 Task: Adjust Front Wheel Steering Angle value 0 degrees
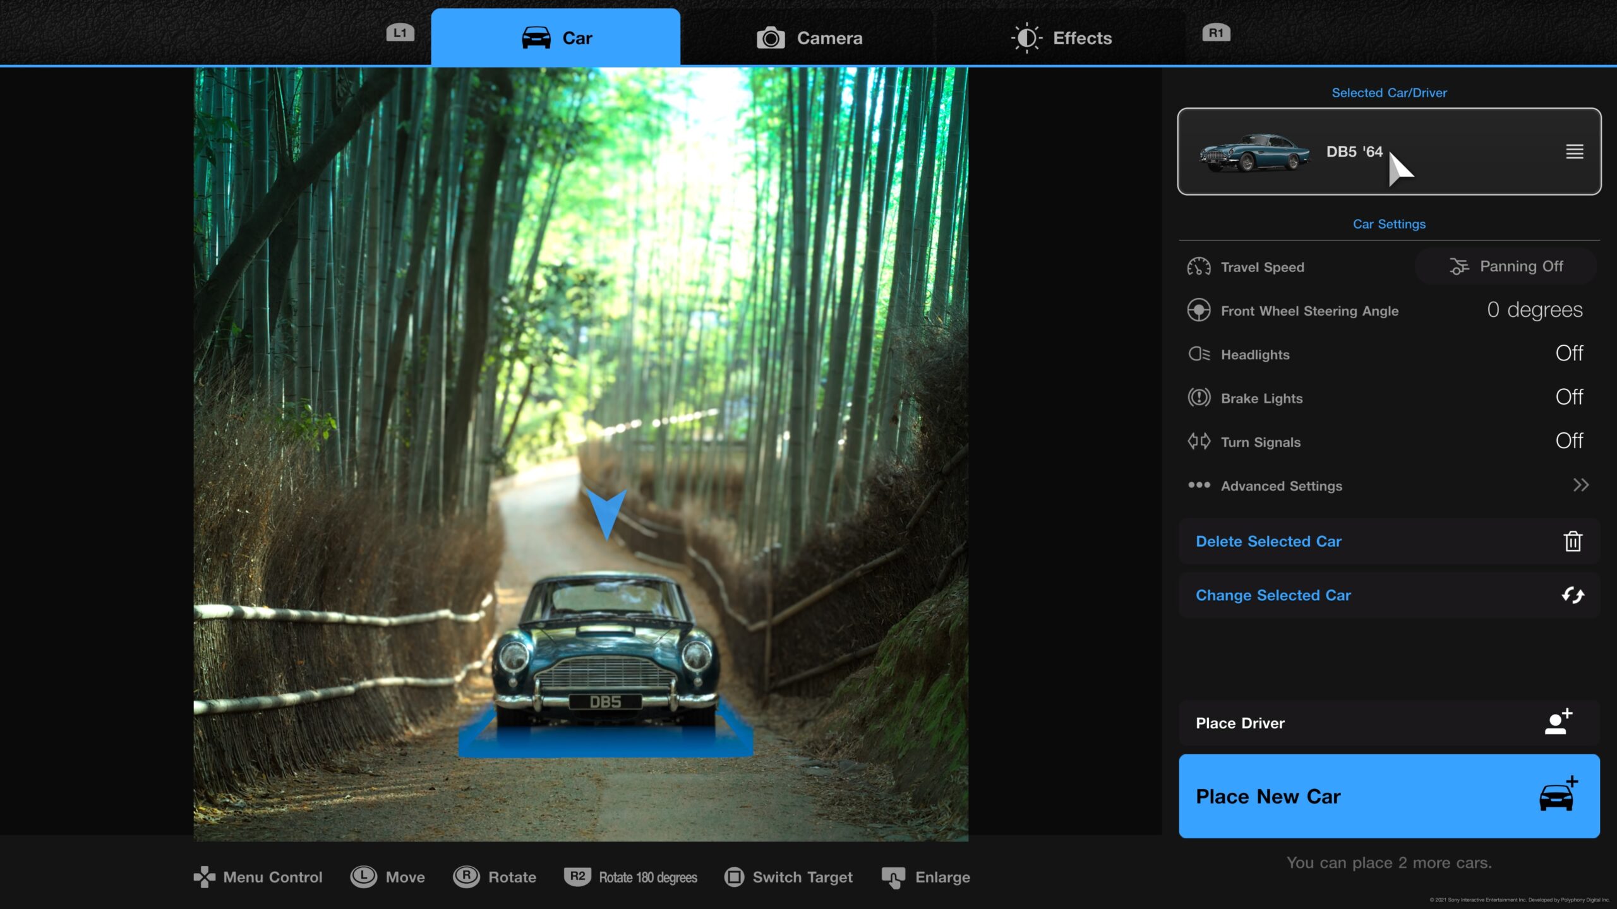click(x=1534, y=310)
